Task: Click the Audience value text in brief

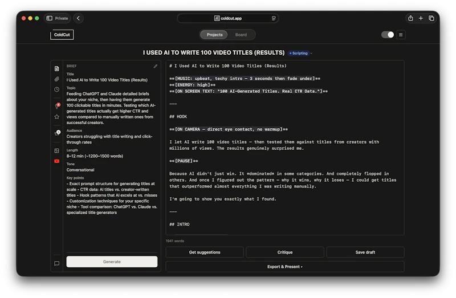Action: [x=109, y=139]
